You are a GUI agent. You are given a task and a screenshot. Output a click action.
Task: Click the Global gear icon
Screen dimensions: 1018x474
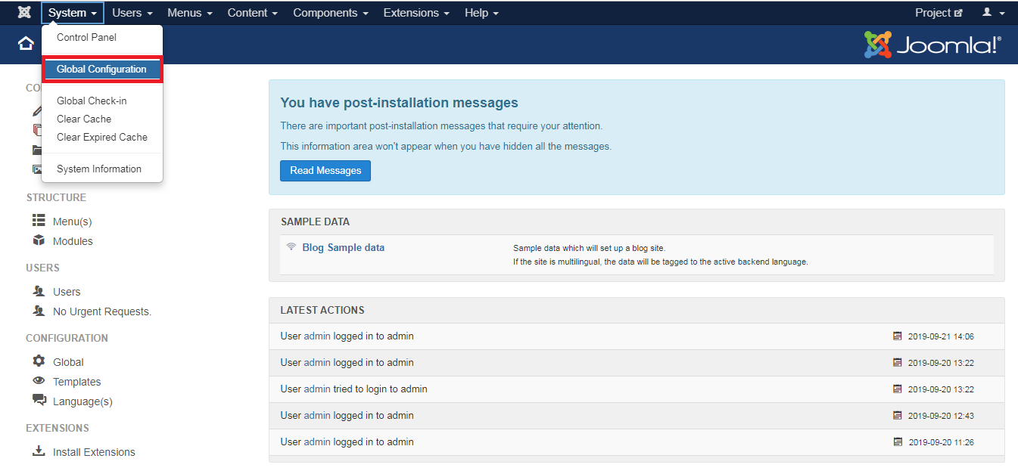point(39,361)
